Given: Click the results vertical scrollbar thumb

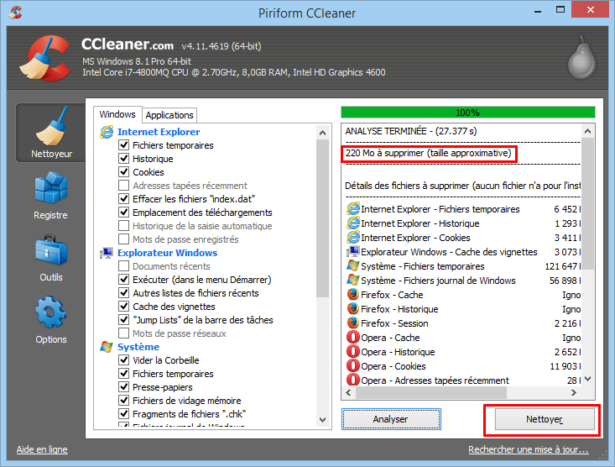Looking at the screenshot, I should [587, 204].
